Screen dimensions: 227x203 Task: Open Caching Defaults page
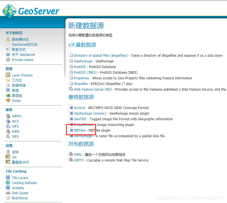pyautogui.click(x=25, y=183)
